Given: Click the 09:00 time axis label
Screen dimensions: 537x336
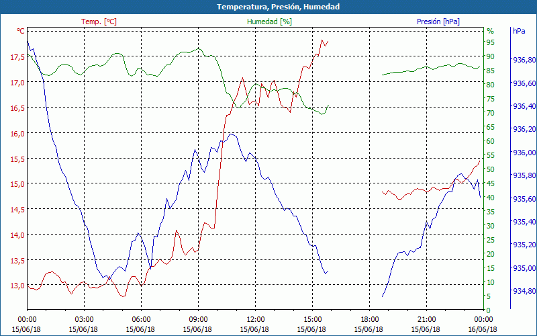Looking at the screenshot, I should coord(198,319).
